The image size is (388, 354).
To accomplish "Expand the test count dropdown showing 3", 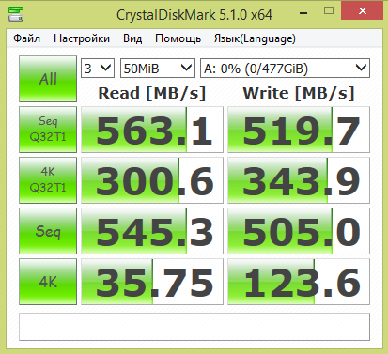I will coord(98,68).
